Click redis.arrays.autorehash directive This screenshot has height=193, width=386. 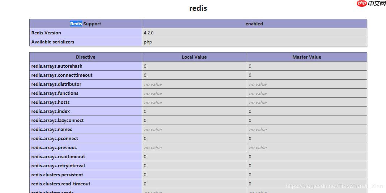[57, 66]
